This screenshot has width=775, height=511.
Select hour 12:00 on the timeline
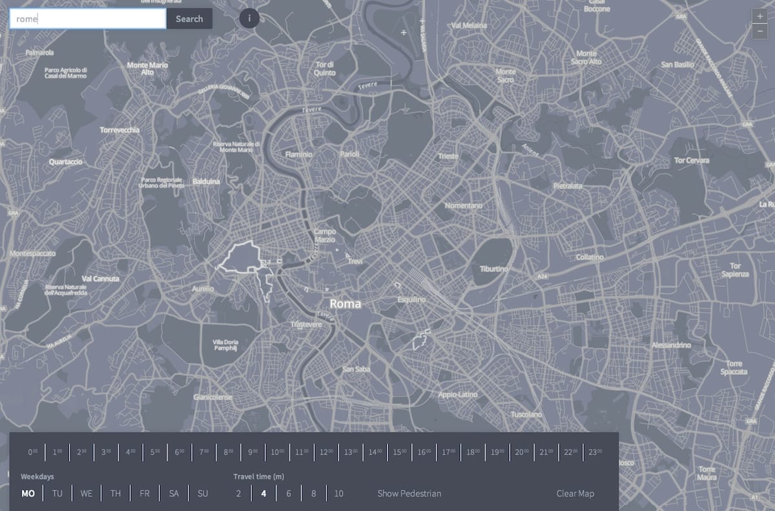click(326, 452)
